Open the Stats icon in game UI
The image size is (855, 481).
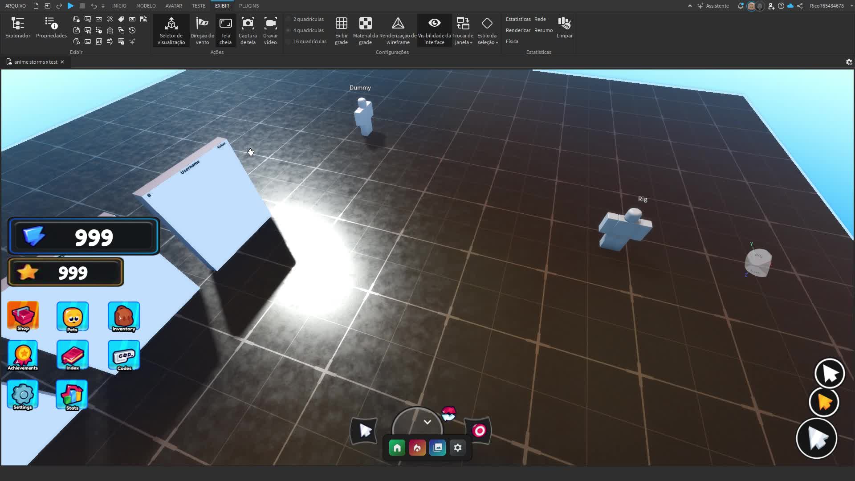click(72, 395)
